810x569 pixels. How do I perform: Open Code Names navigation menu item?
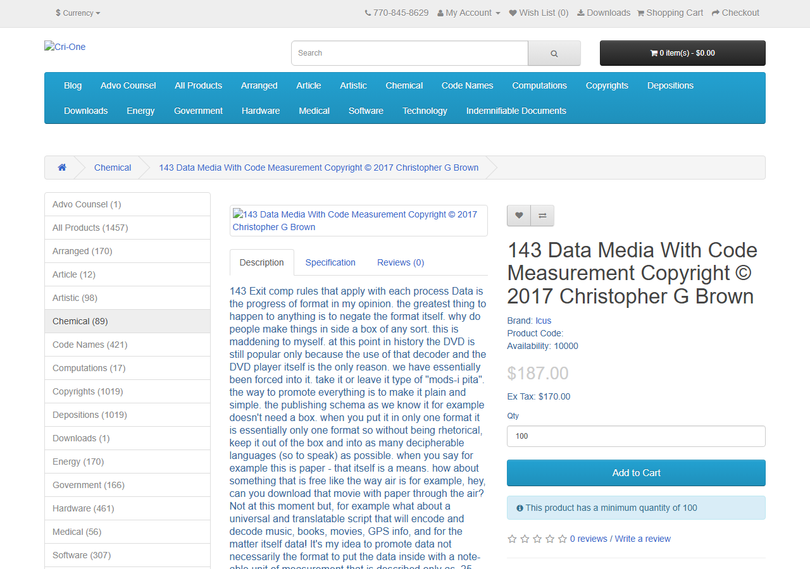point(468,85)
